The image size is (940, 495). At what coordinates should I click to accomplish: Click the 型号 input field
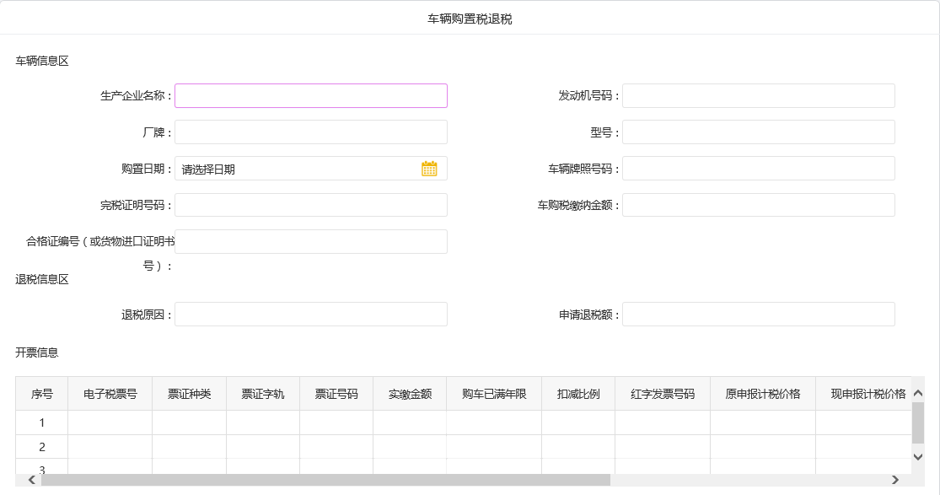coord(758,132)
